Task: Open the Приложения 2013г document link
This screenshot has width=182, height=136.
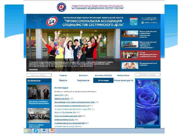Action: pos(62,99)
